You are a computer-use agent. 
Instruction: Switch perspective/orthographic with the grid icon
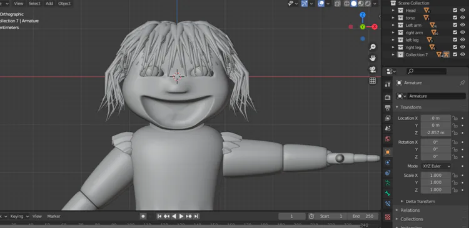coord(373,81)
